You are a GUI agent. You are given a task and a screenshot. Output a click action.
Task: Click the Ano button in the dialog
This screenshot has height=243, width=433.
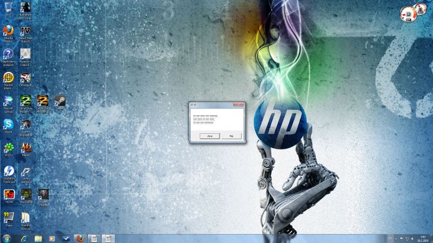click(210, 136)
